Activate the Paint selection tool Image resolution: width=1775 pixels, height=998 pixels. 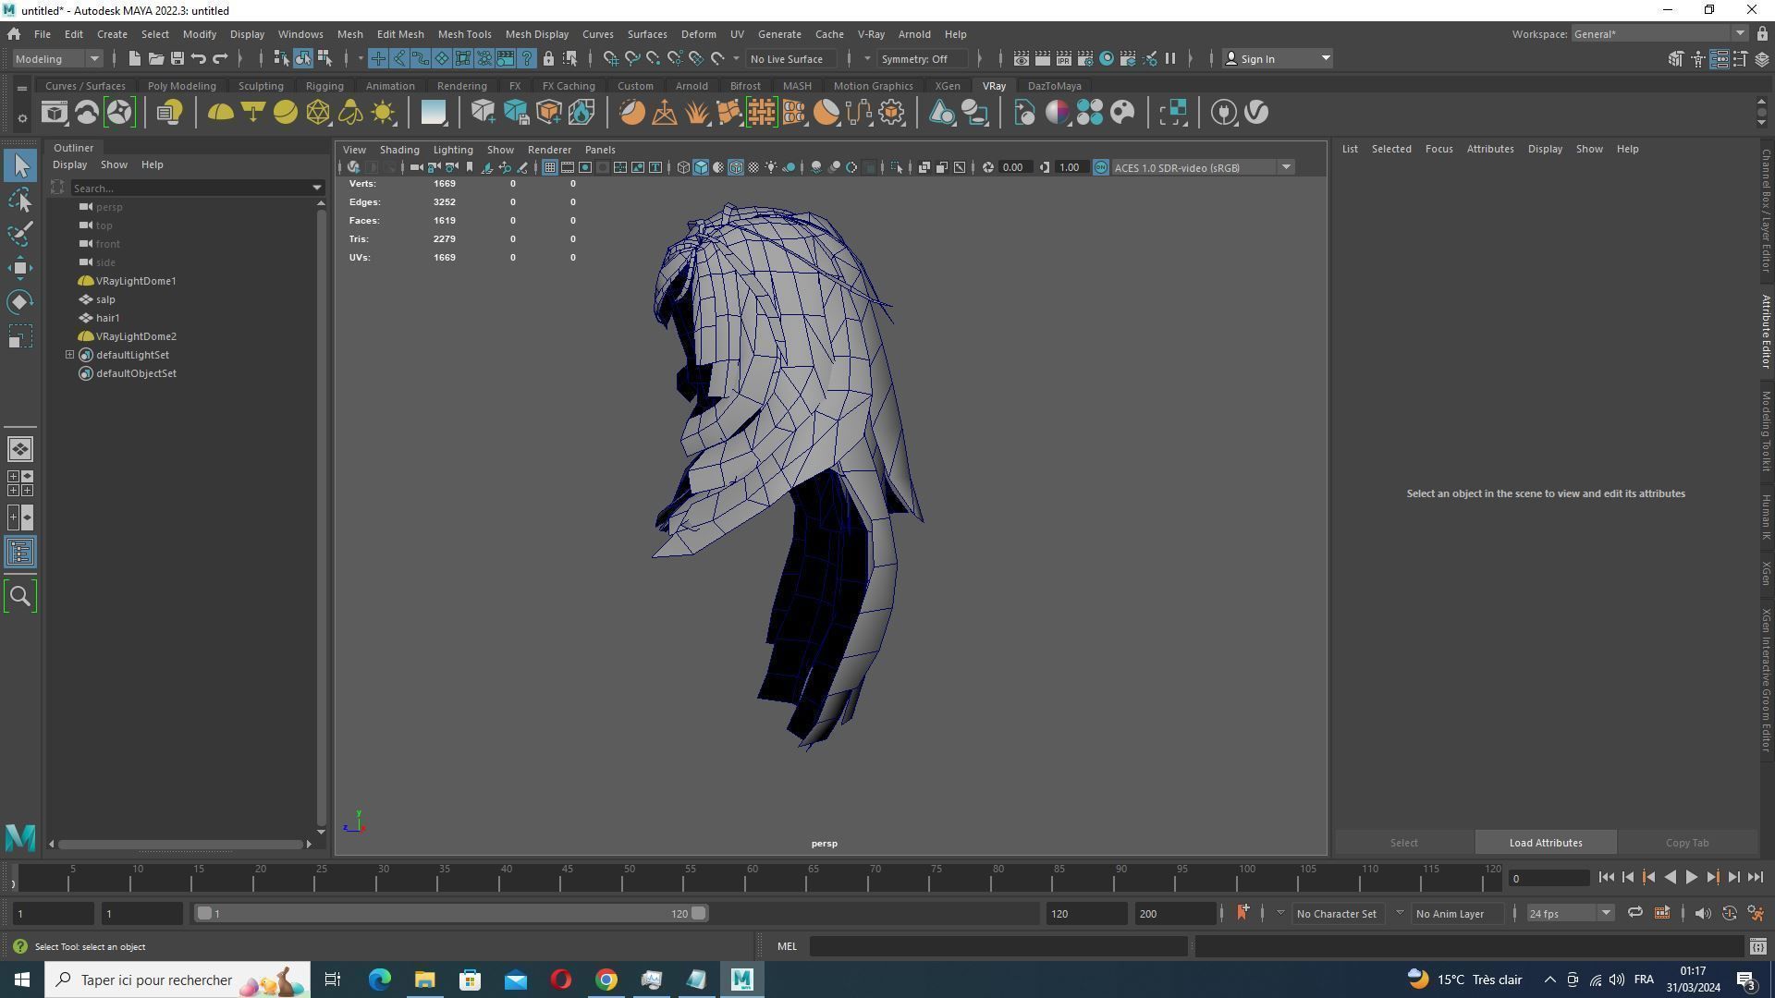point(20,234)
